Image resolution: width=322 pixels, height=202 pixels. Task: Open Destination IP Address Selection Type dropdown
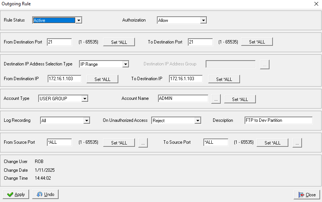[126, 64]
